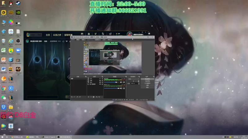Click the top streaming button in OBS controls
The image size is (248, 139).
click(147, 79)
